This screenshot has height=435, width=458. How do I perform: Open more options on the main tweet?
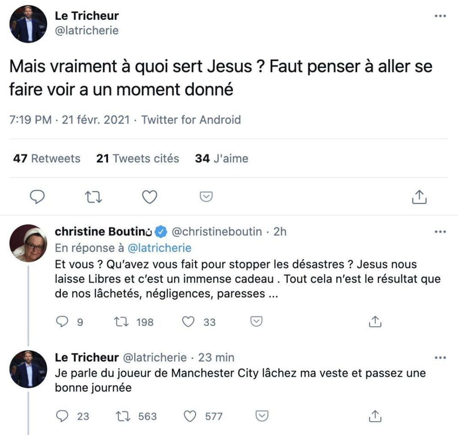(x=440, y=16)
